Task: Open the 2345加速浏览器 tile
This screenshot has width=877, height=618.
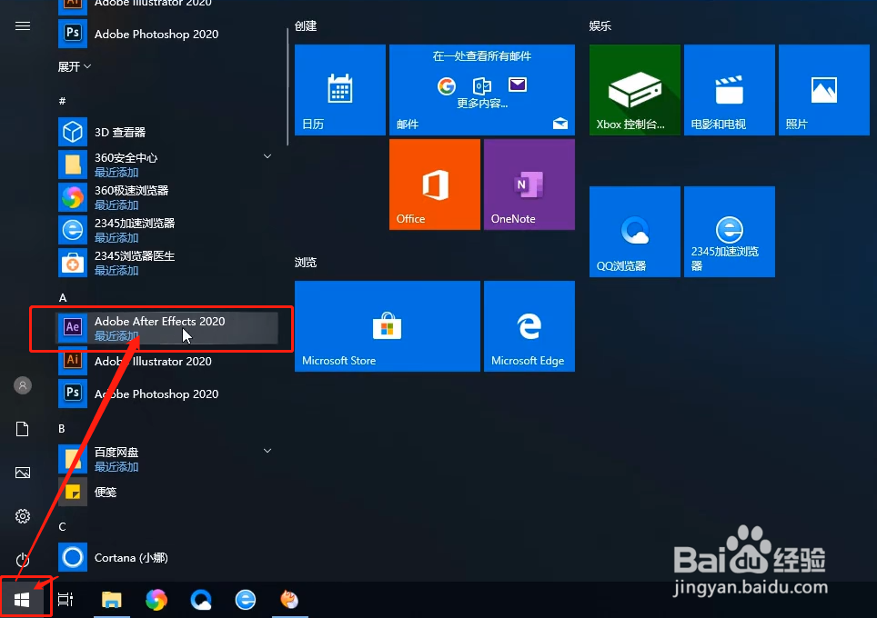Action: coord(730,232)
